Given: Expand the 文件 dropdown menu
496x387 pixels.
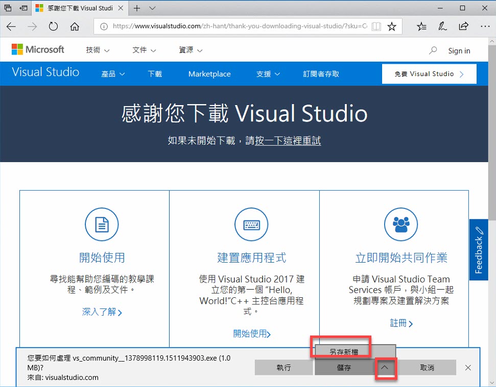Looking at the screenshot, I should (144, 50).
